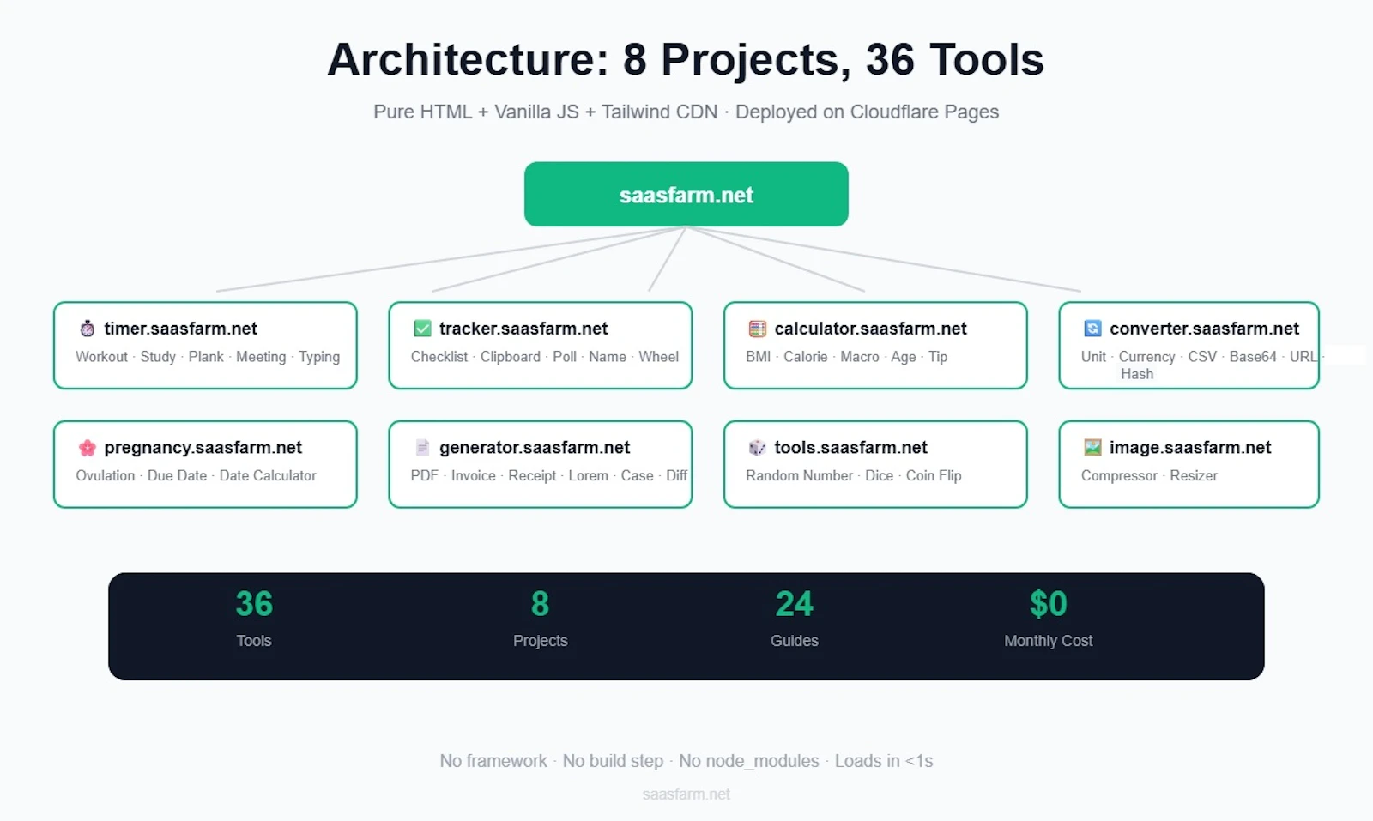Click the 'Invoice' text in the generator card
Viewport: 1373px width, 821px height.
(474, 476)
